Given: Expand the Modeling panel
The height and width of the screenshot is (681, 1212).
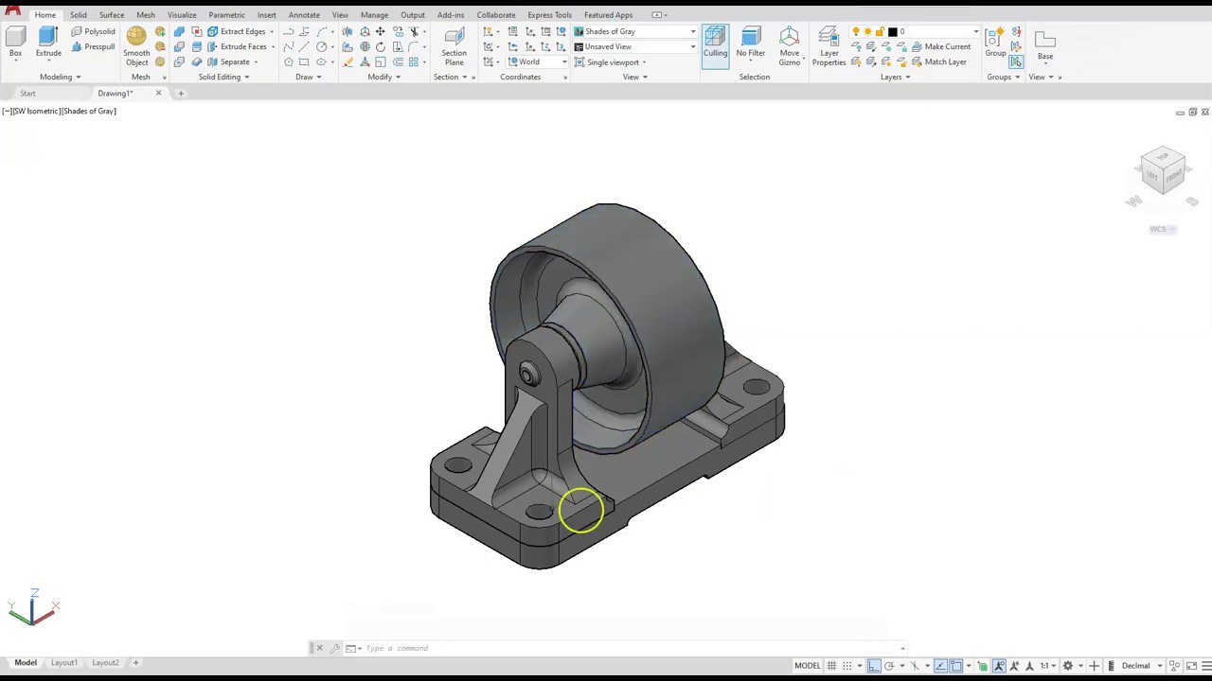Looking at the screenshot, I should click(60, 77).
